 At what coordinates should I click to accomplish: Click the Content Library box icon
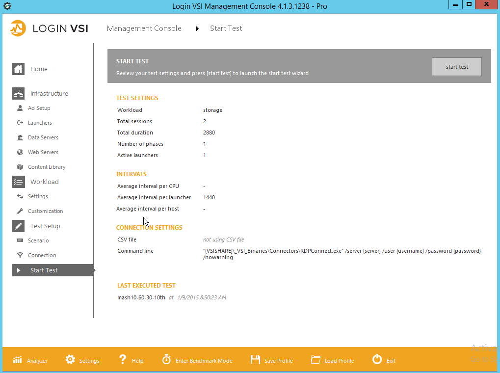click(20, 167)
